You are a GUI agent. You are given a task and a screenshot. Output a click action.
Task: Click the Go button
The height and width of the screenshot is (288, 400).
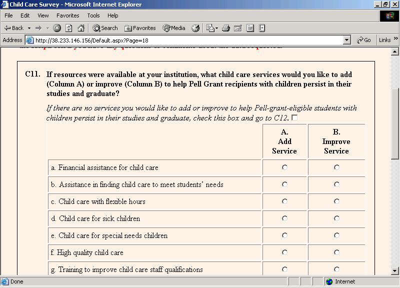(x=364, y=40)
